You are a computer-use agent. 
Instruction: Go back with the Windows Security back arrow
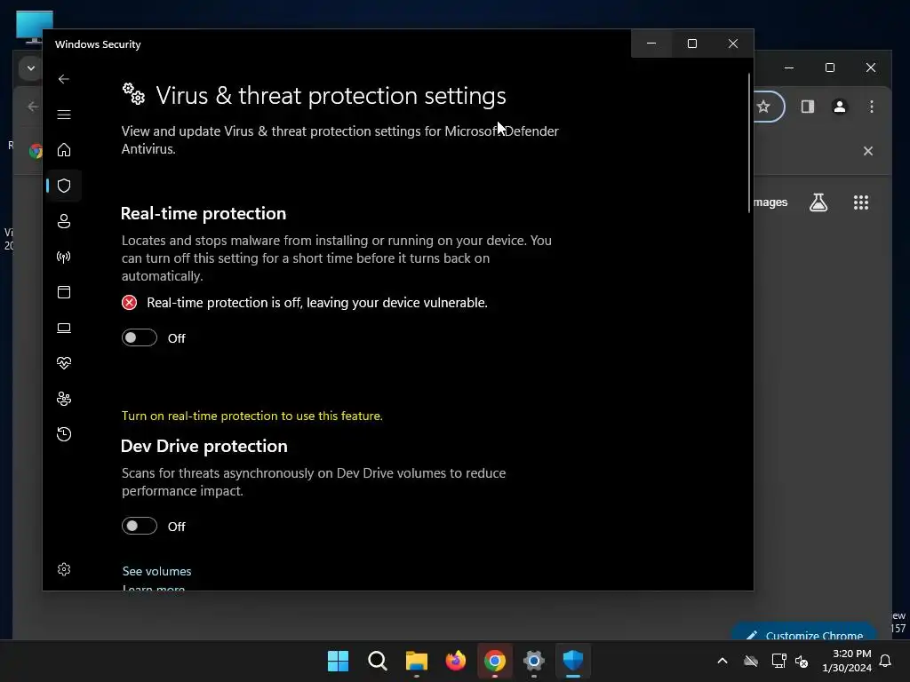pos(64,79)
